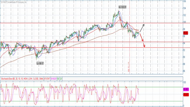This screenshot has width=190, height=107.
Task: Select the upper red downward arrow drawing
Action: point(141,37)
